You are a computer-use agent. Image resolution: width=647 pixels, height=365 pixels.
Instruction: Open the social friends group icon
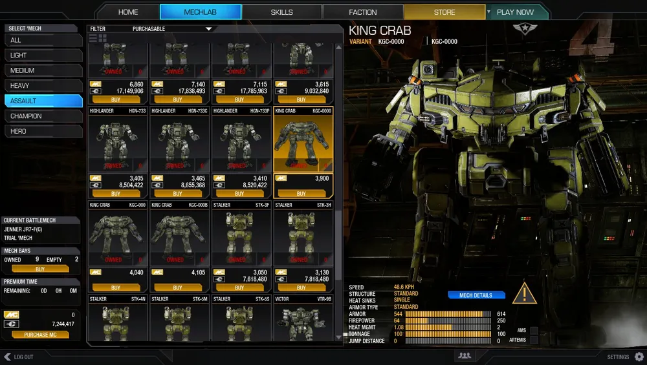[464, 356]
